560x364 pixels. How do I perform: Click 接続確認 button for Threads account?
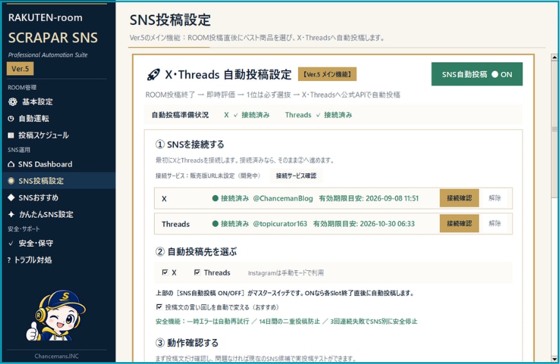pos(459,223)
